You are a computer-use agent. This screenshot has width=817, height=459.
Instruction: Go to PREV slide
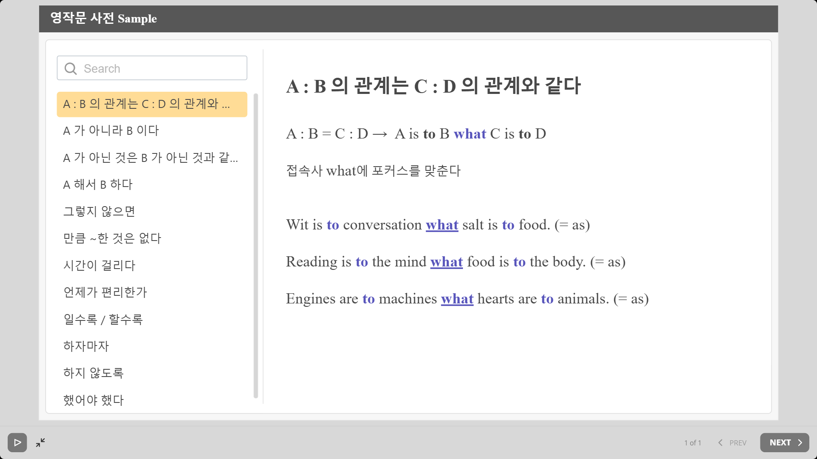[732, 442]
